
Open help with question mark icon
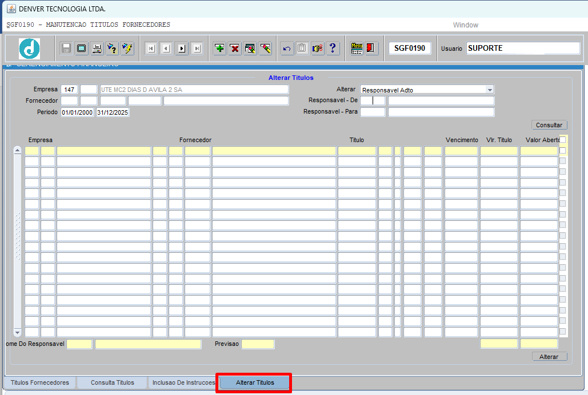pos(333,49)
